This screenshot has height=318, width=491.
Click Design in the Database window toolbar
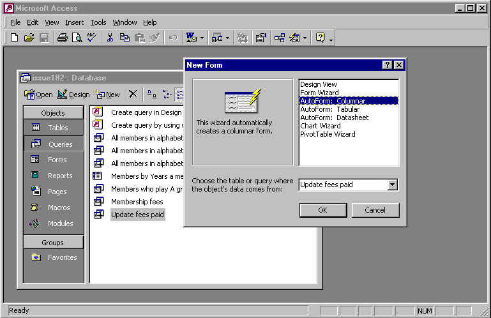pos(73,95)
